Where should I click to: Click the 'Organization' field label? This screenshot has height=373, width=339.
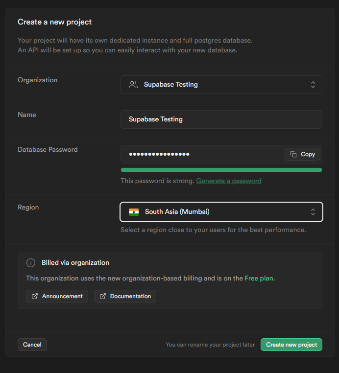tap(37, 80)
